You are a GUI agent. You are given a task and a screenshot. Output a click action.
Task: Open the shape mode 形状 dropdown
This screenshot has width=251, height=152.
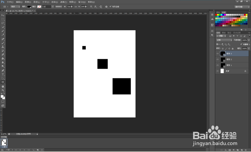coord(15,7)
